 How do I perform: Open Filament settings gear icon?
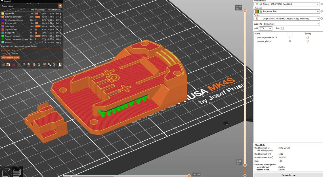(x=322, y=11)
